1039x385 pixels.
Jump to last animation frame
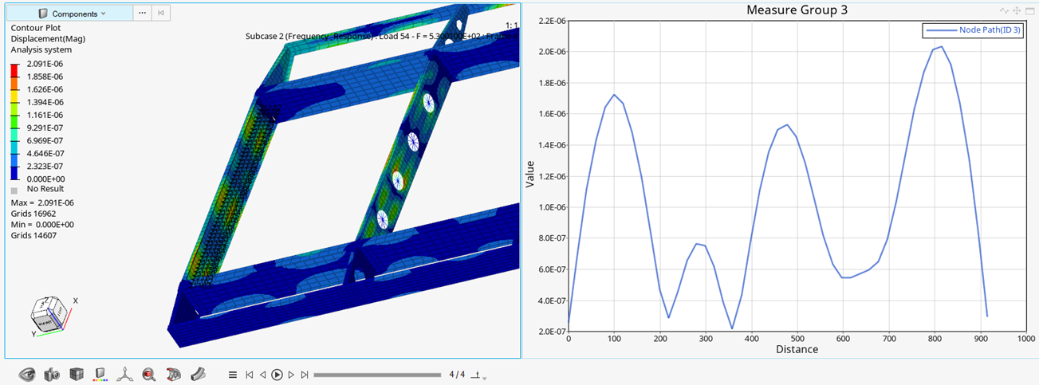(305, 375)
